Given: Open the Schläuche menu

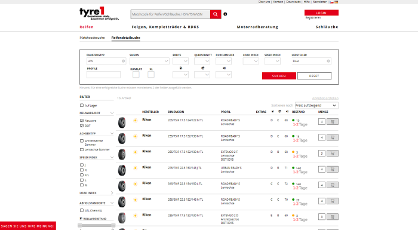Looking at the screenshot, I should point(327,27).
